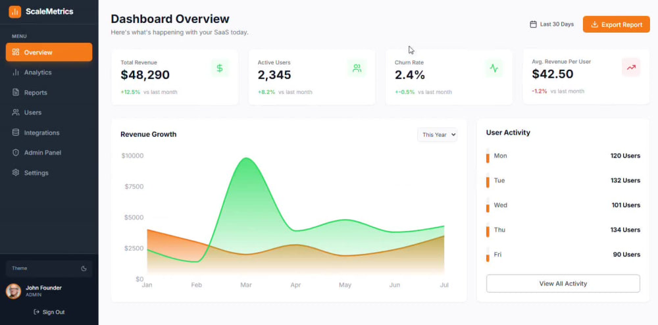Screen dimensions: 658x325
Task: Click the $42.50 average revenue value
Action: [x=553, y=74]
